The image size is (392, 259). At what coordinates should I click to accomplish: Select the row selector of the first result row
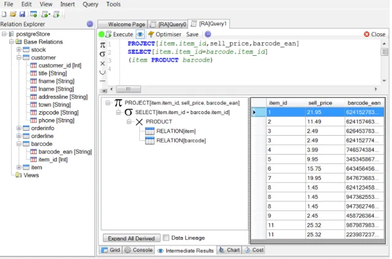point(258,112)
